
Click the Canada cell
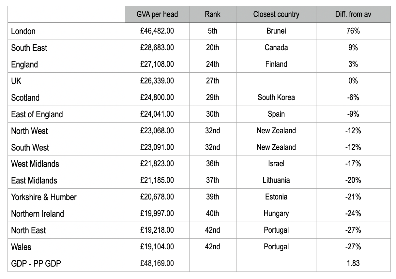point(276,48)
